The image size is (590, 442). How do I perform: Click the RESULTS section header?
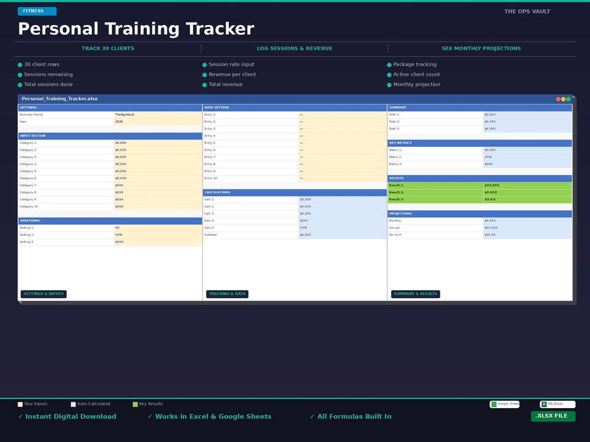(x=480, y=178)
